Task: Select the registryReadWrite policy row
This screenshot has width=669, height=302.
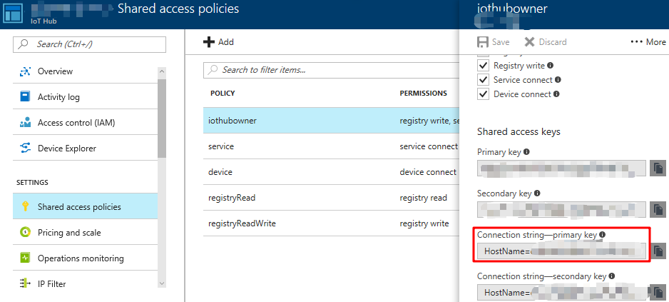Action: click(x=331, y=223)
